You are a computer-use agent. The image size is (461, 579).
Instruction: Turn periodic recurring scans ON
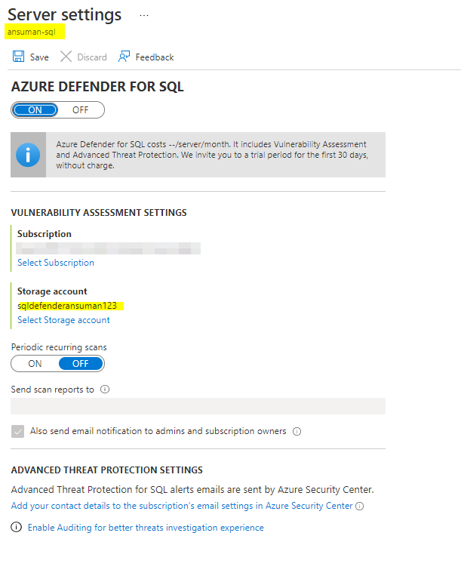pos(35,363)
